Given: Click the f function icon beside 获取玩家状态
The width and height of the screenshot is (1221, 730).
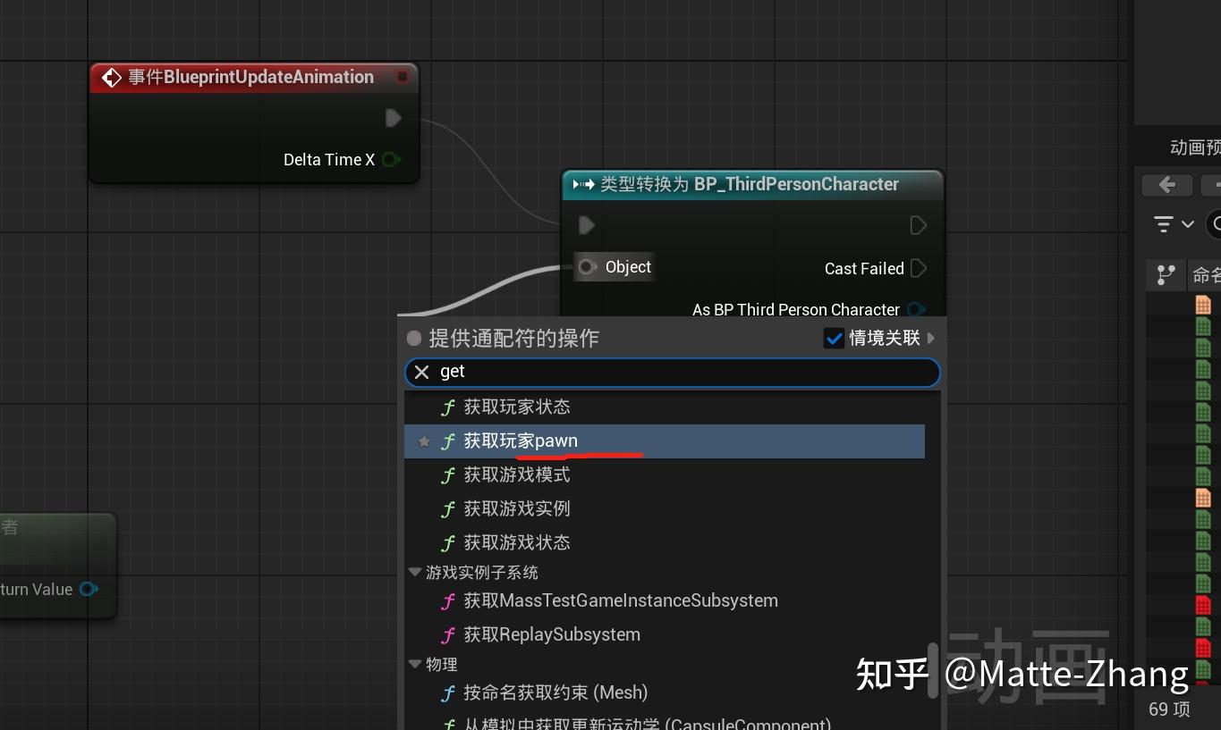Looking at the screenshot, I should pos(447,407).
